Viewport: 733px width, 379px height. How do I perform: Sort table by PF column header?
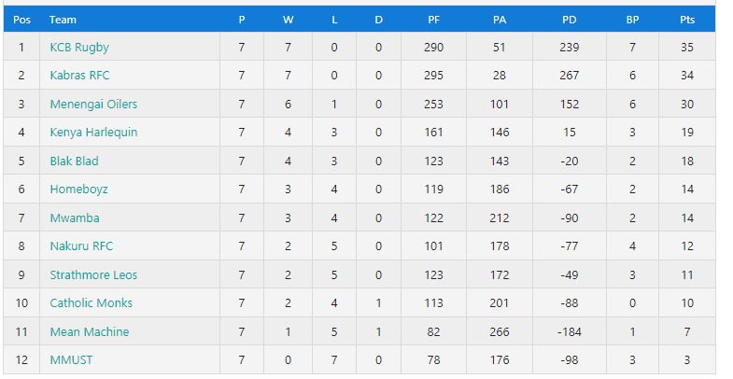[x=433, y=20]
